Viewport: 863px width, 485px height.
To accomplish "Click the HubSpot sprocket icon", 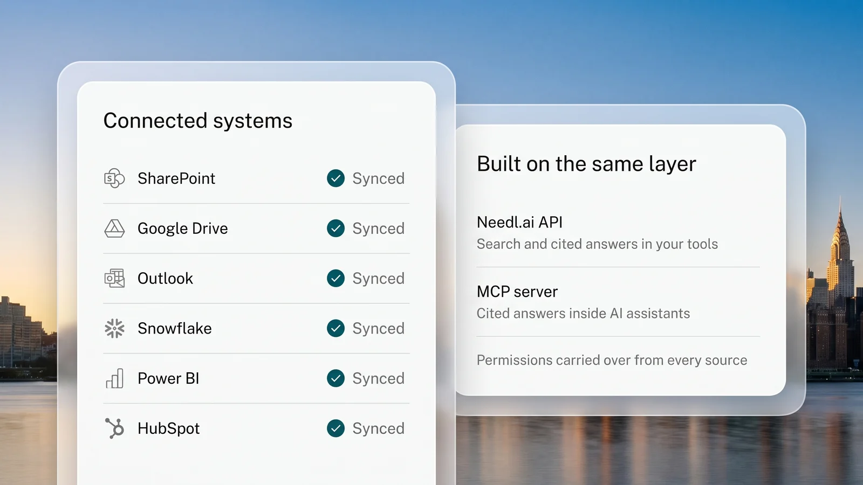I will click(x=114, y=428).
